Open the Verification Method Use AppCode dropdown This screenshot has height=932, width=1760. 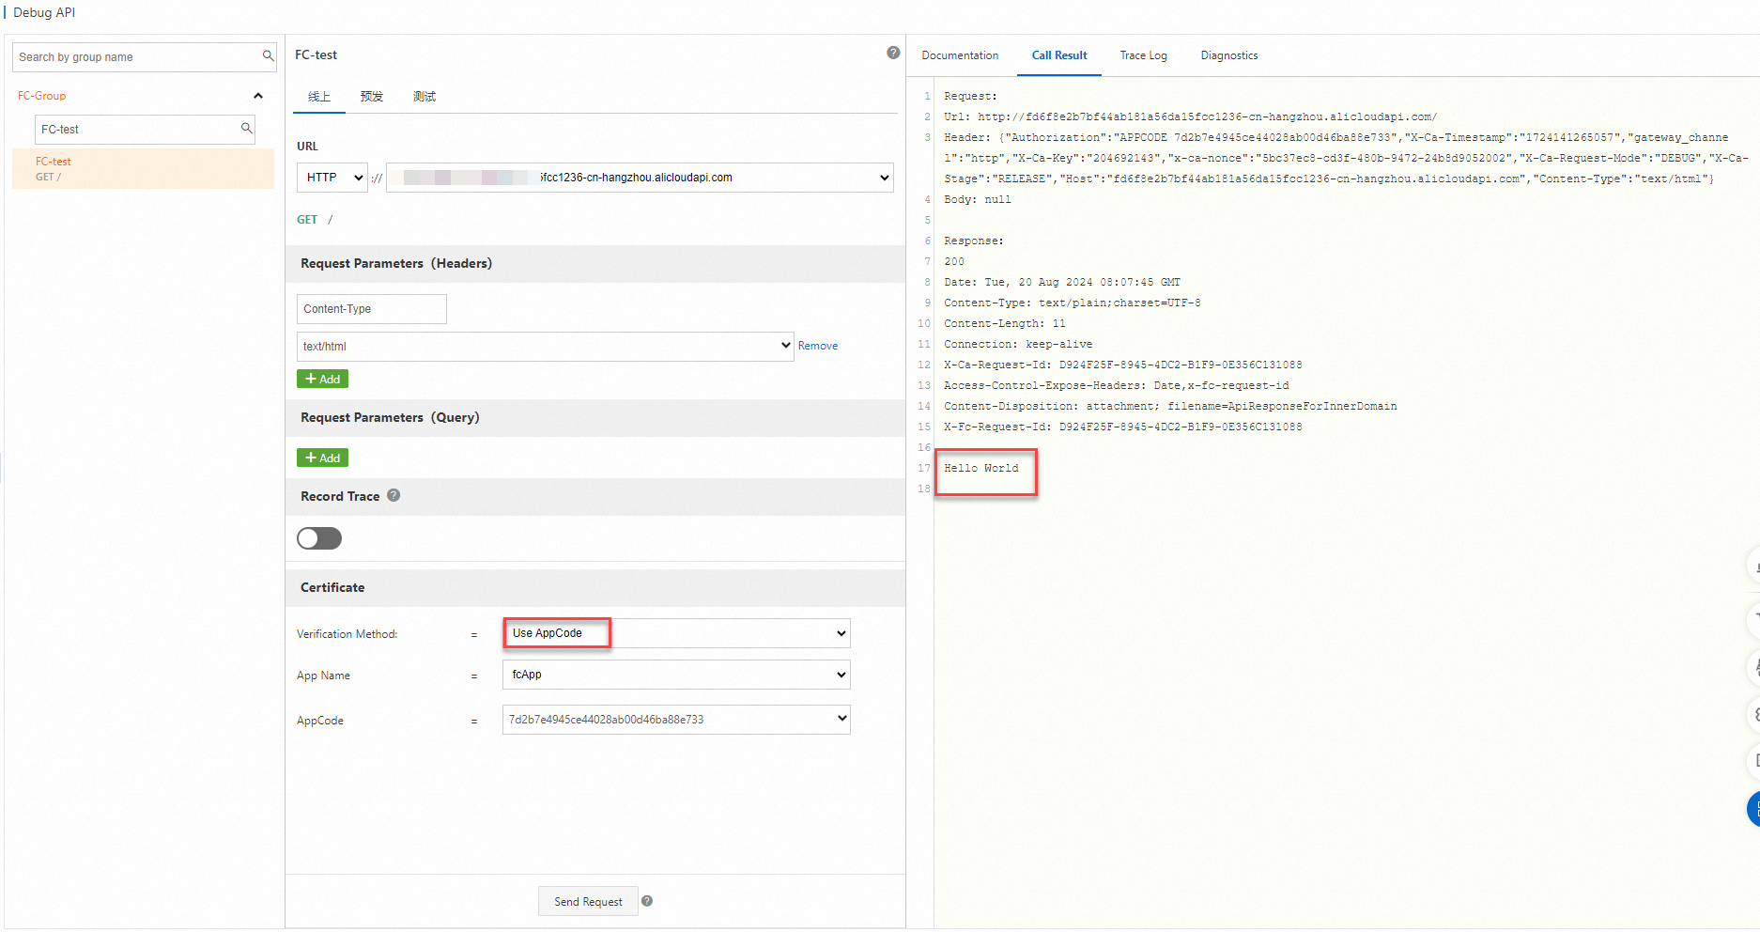pyautogui.click(x=676, y=633)
